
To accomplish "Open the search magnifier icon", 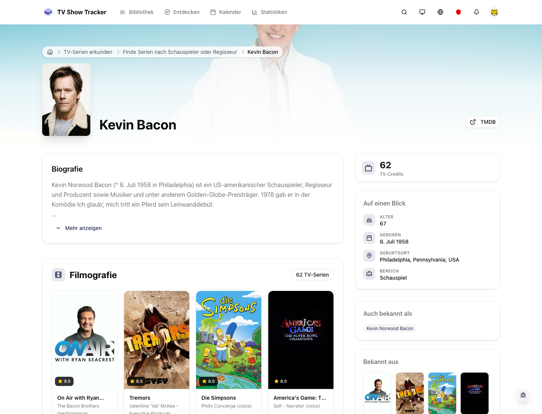I will coord(404,12).
